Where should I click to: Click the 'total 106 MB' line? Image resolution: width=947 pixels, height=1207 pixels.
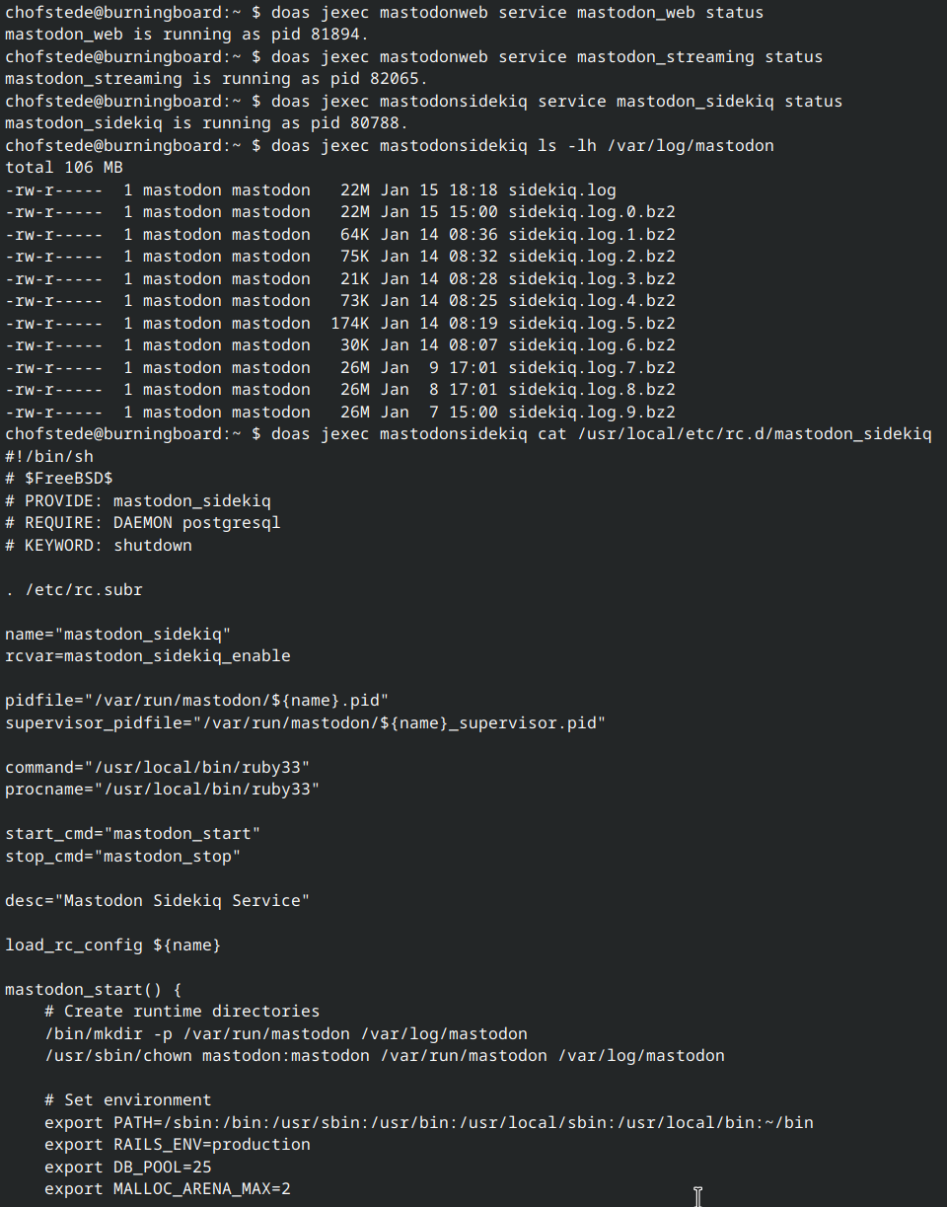tap(64, 168)
